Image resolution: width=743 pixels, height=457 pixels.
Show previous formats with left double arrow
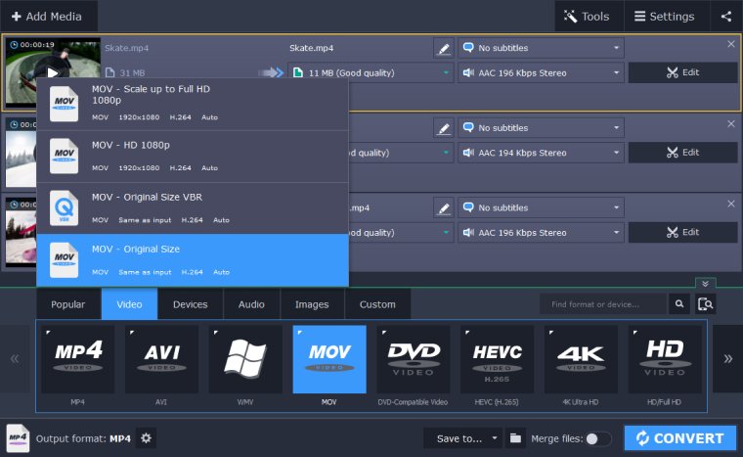coord(16,359)
